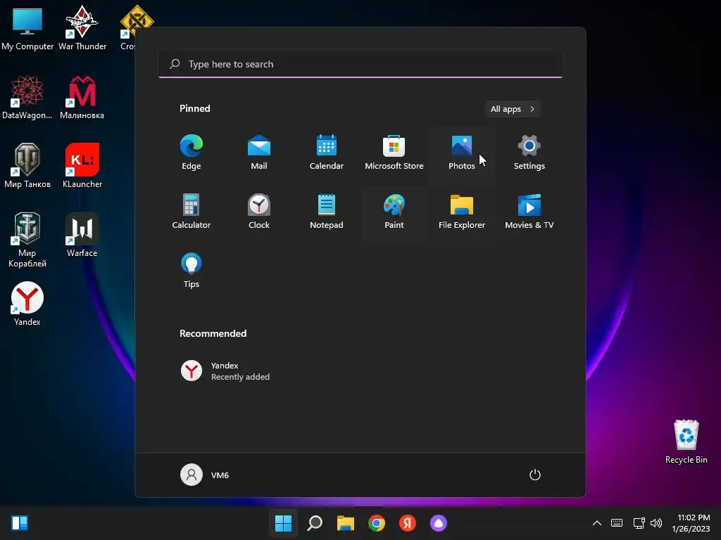Open volume control tray icon

click(656, 523)
